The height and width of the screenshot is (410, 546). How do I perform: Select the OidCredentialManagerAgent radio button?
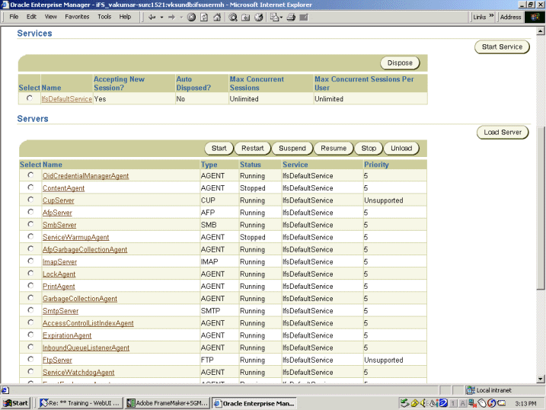click(30, 175)
